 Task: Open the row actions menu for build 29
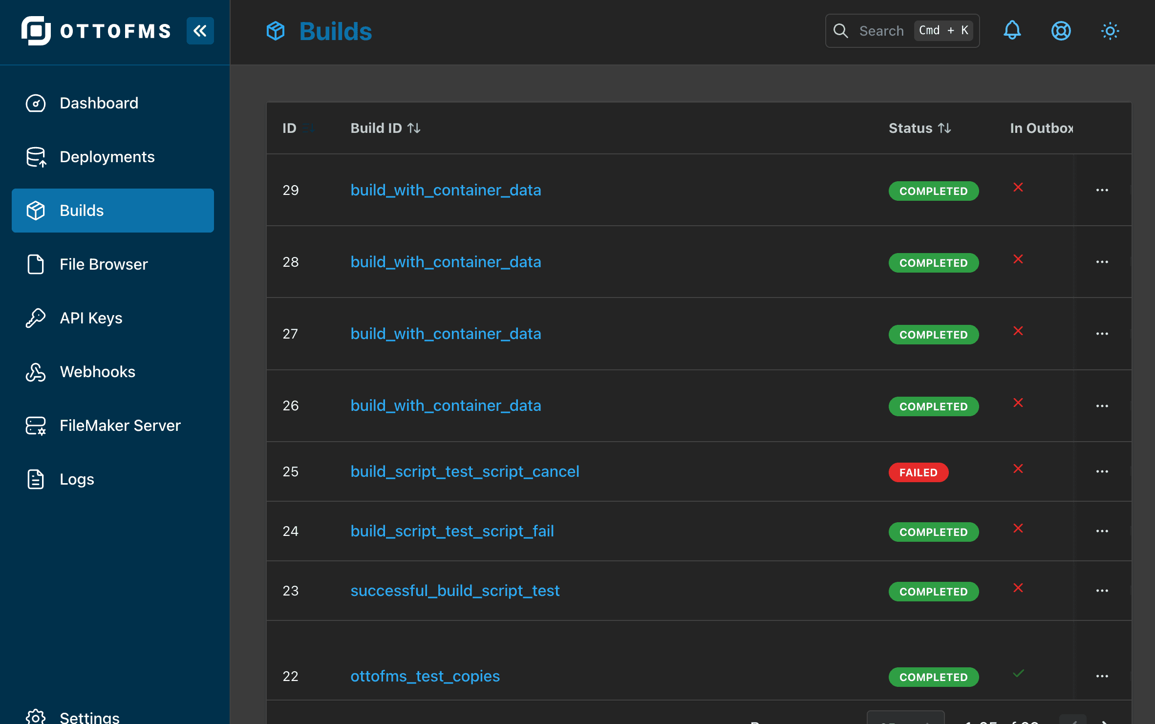click(x=1103, y=190)
